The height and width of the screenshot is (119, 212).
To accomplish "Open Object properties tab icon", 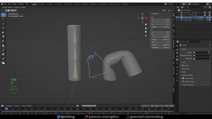I will tap(177, 67).
